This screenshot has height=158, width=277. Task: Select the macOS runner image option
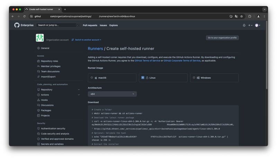[x=113, y=78]
